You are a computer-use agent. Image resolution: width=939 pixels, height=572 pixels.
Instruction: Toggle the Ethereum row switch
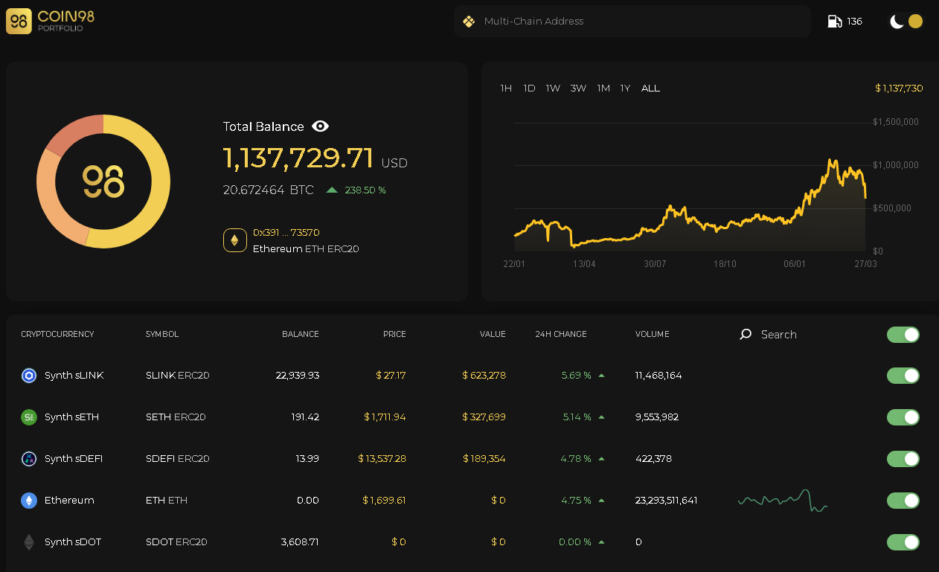coord(903,501)
